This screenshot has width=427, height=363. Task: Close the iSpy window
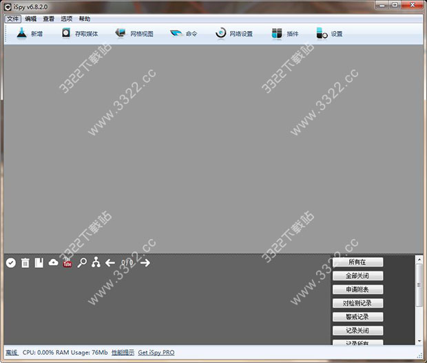point(413,5)
